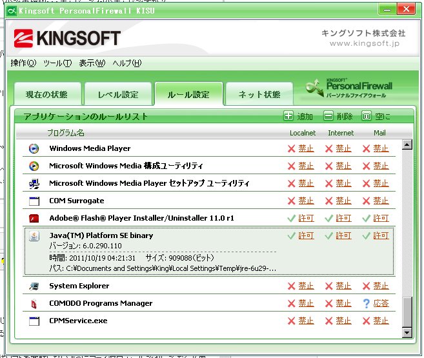
Task: Click the System Explorer program icon
Action: click(x=34, y=286)
